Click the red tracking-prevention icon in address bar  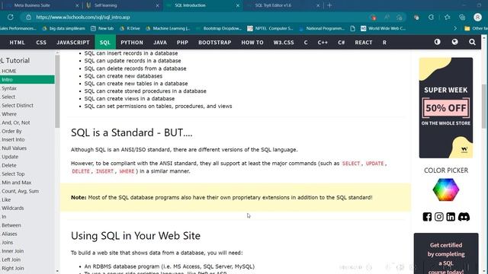point(374,18)
